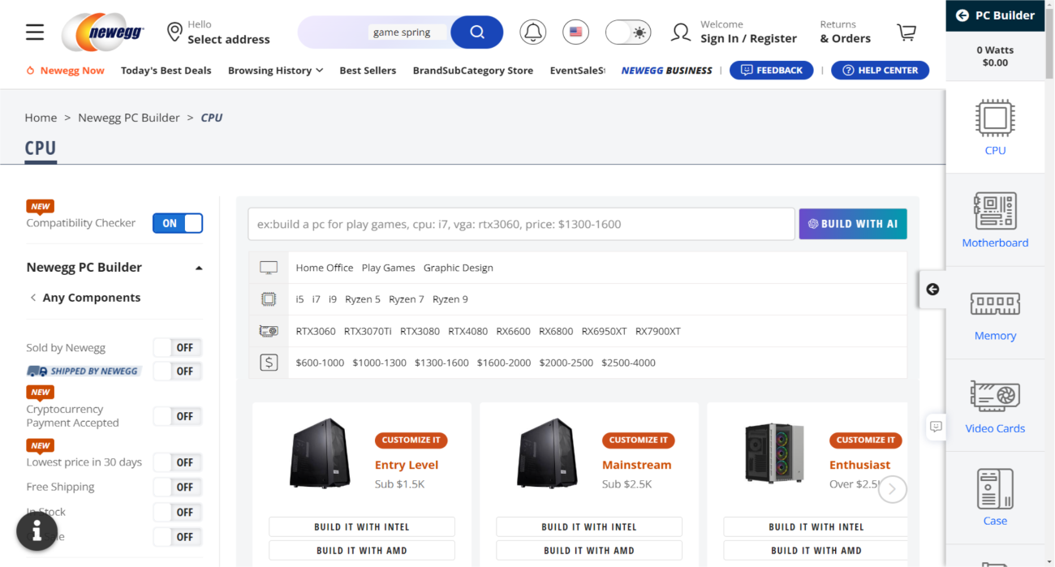Viewport: 1055px width, 567px height.
Task: Click EventSaleStore nav item
Action: coord(578,71)
